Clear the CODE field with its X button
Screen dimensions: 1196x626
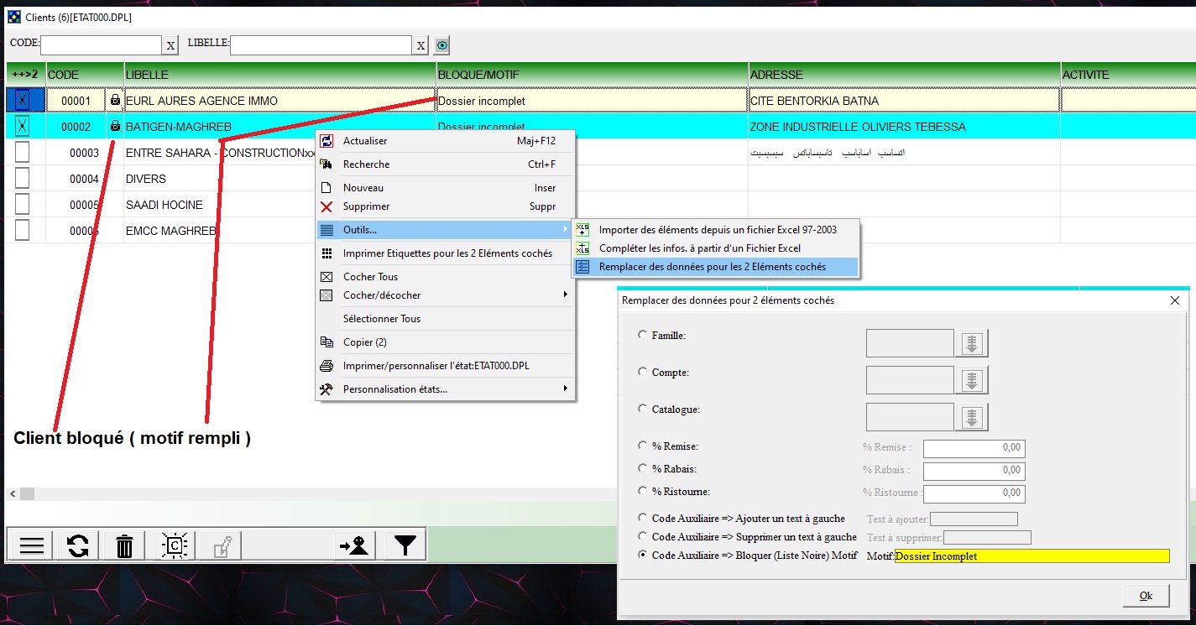170,45
